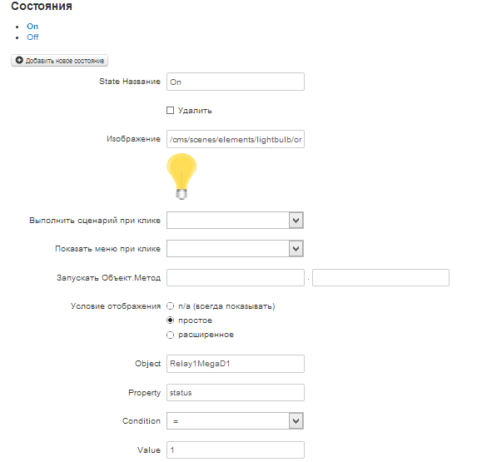Image resolution: width=482 pixels, height=462 pixels.
Task: Click the Изображение path field
Action: click(236, 139)
